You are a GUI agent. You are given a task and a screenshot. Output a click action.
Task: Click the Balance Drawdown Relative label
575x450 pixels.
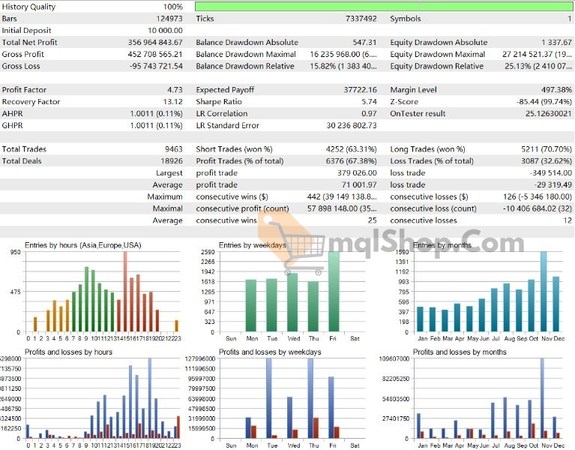[x=245, y=66]
